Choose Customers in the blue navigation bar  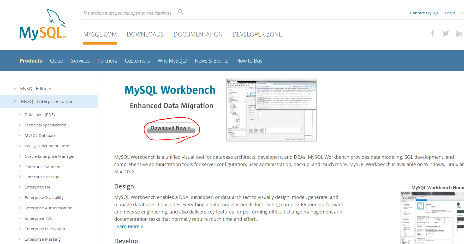pyautogui.click(x=137, y=61)
